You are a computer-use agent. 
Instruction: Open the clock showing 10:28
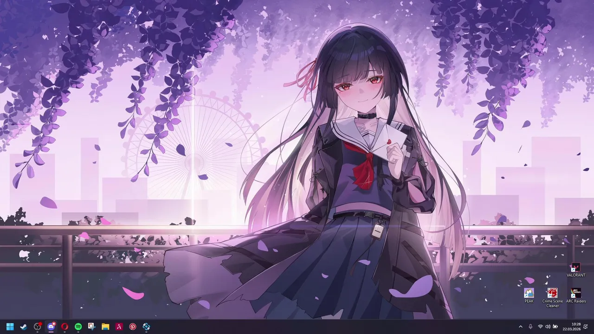click(x=572, y=327)
